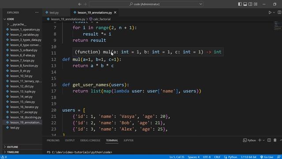Open lesson_4_type conversion file

coord(26,45)
